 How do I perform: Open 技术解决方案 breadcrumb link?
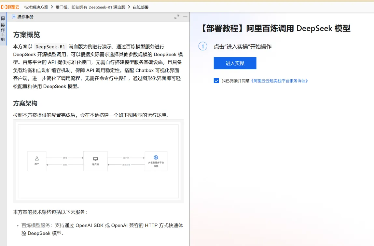(36, 7)
